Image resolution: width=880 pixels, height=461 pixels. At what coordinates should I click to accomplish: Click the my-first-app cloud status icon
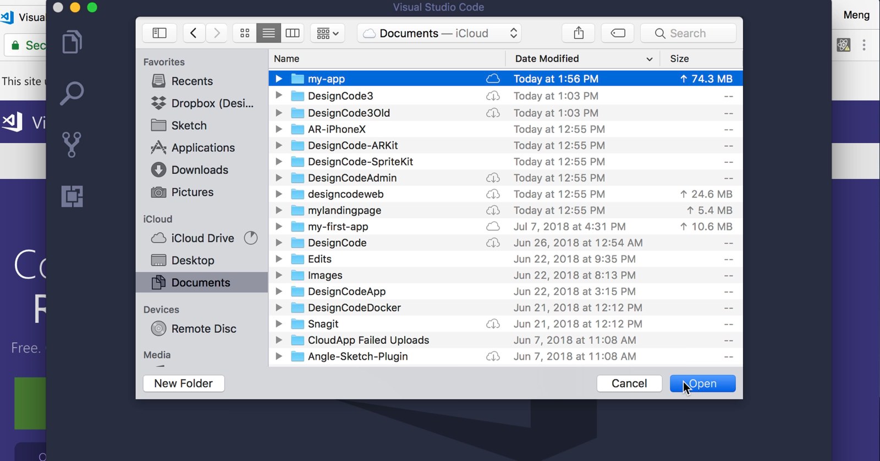click(493, 226)
